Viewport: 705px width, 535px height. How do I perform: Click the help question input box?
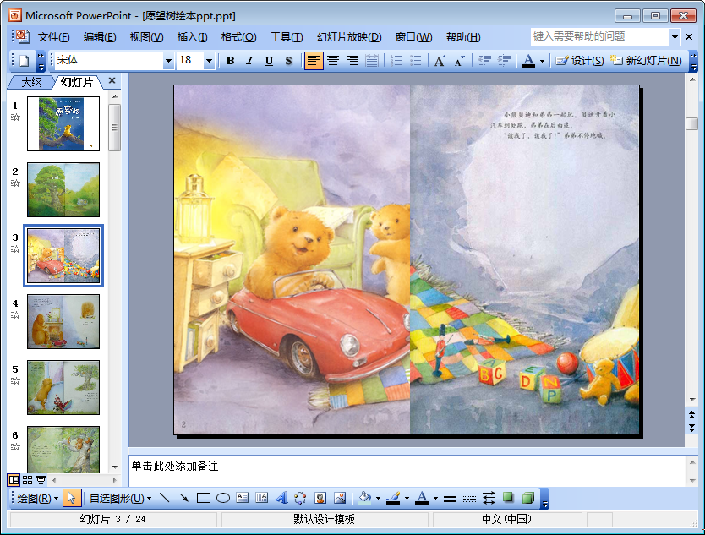[600, 36]
